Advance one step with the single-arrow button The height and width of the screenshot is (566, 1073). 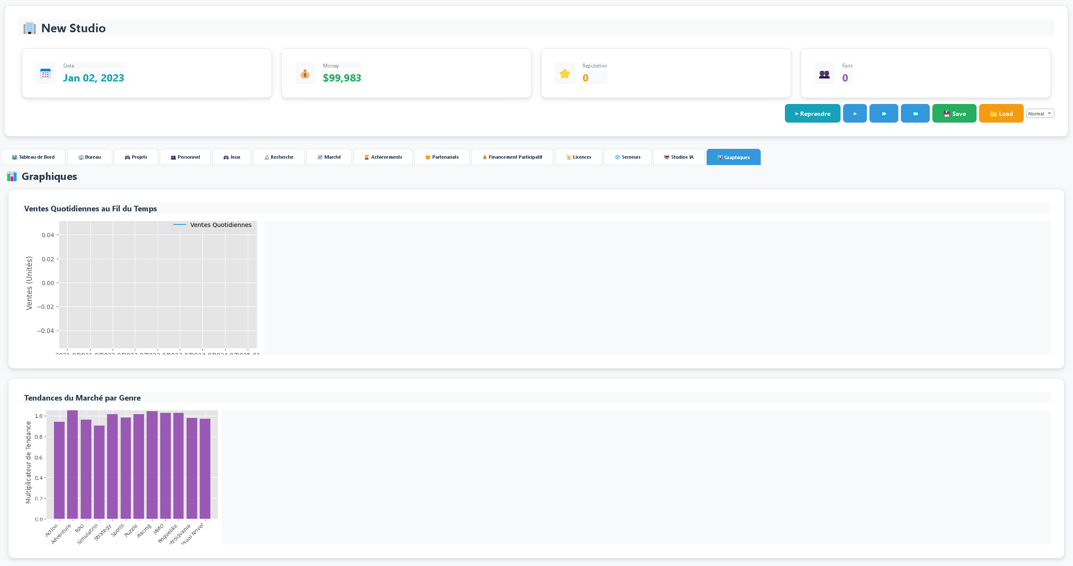(855, 113)
